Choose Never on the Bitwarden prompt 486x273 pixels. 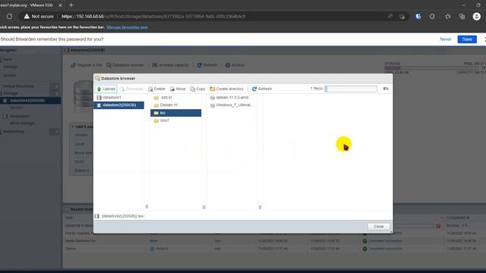(x=446, y=39)
